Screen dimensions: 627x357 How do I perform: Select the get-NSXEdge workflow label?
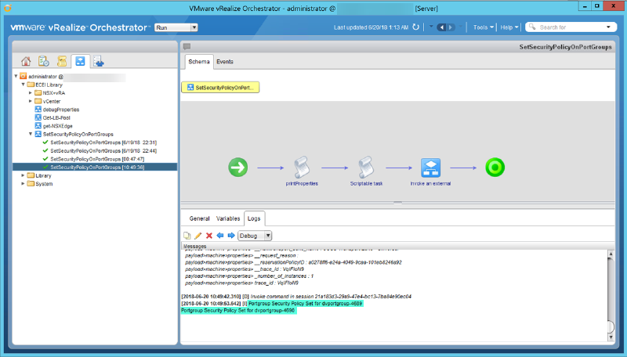57,126
